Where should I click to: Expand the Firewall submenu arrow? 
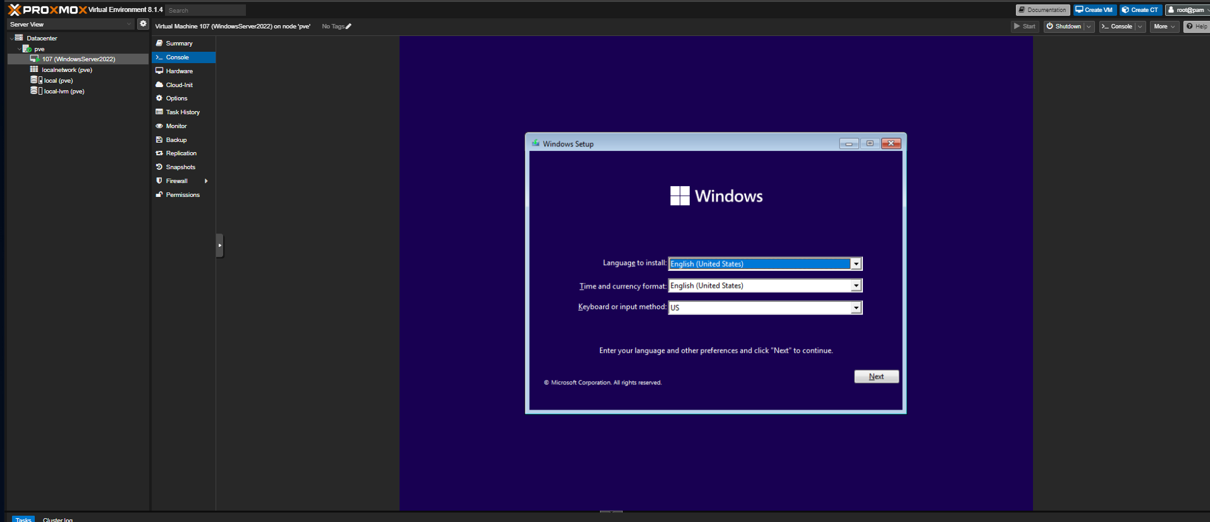click(x=206, y=181)
